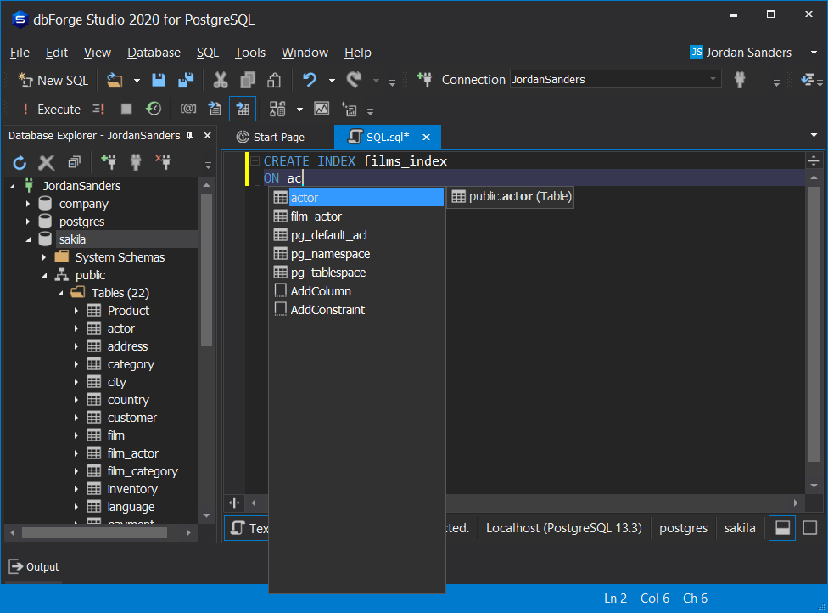Open the dropdown next to Open file
Screen dimensions: 828x613
pyautogui.click(x=137, y=81)
